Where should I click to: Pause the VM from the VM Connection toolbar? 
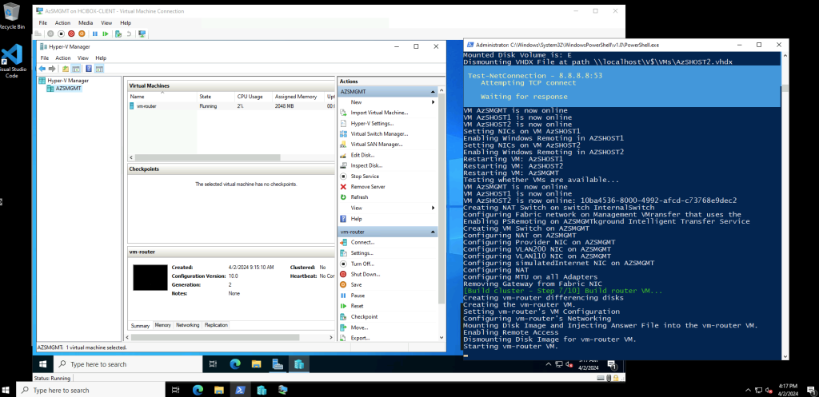click(x=95, y=34)
